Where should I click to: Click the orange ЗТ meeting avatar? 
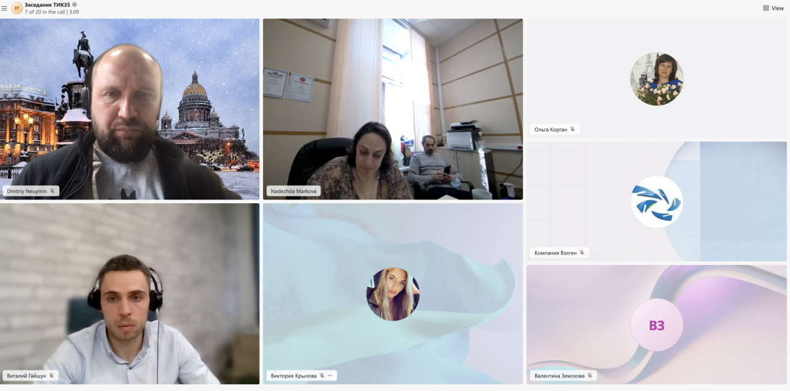[x=17, y=8]
